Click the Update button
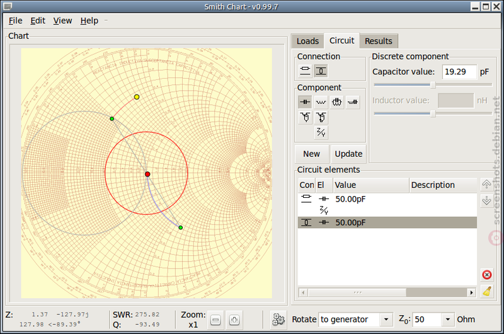 [x=348, y=154]
